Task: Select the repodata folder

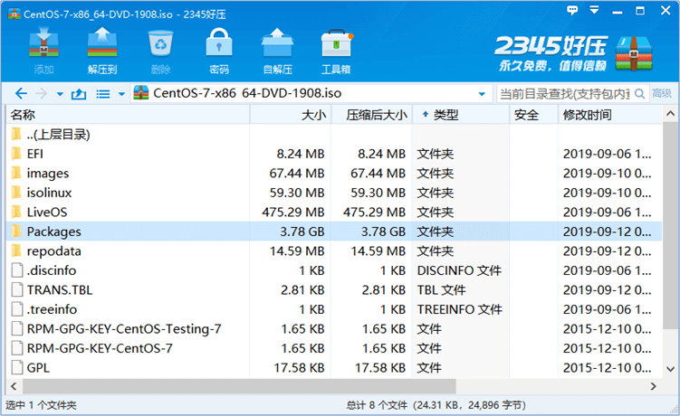Action: (x=334, y=251)
